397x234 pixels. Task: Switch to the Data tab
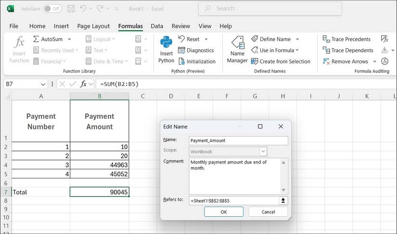[157, 26]
